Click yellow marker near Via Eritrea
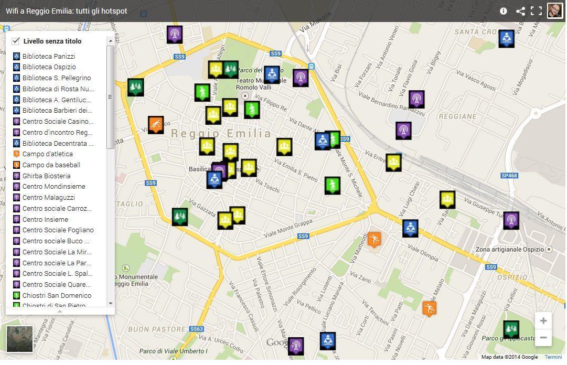Image resolution: width=567 pixels, height=365 pixels. pos(393,162)
